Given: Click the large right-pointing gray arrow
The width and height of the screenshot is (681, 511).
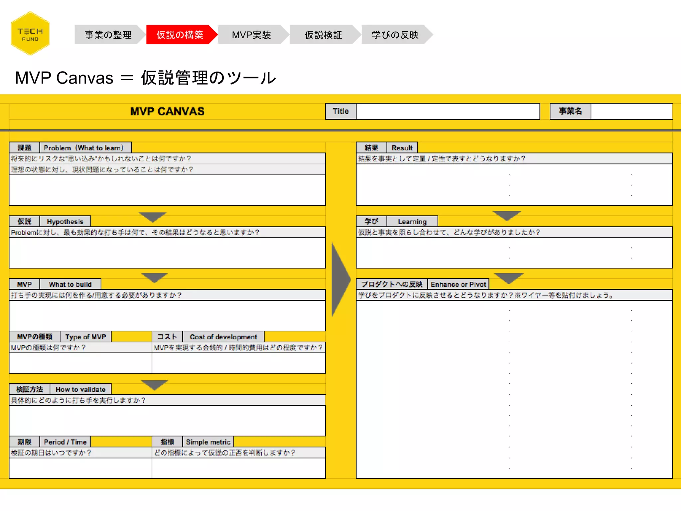Looking at the screenshot, I should pos(340,279).
